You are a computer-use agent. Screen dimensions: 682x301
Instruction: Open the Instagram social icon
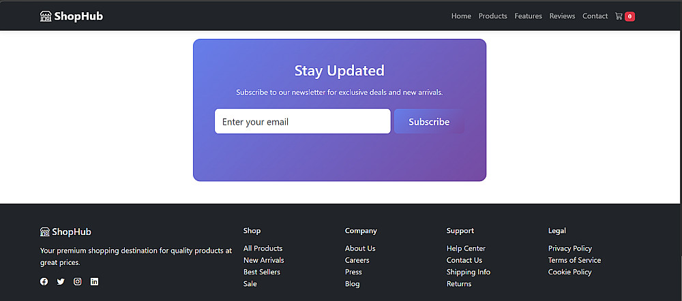78,281
